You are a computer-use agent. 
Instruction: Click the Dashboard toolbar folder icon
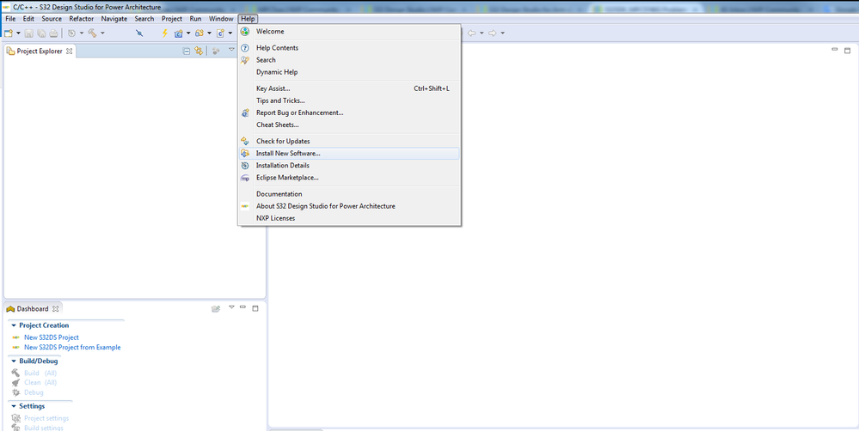[x=216, y=308]
